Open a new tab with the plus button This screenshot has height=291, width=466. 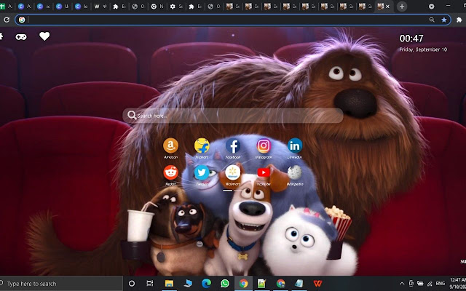coord(402,7)
